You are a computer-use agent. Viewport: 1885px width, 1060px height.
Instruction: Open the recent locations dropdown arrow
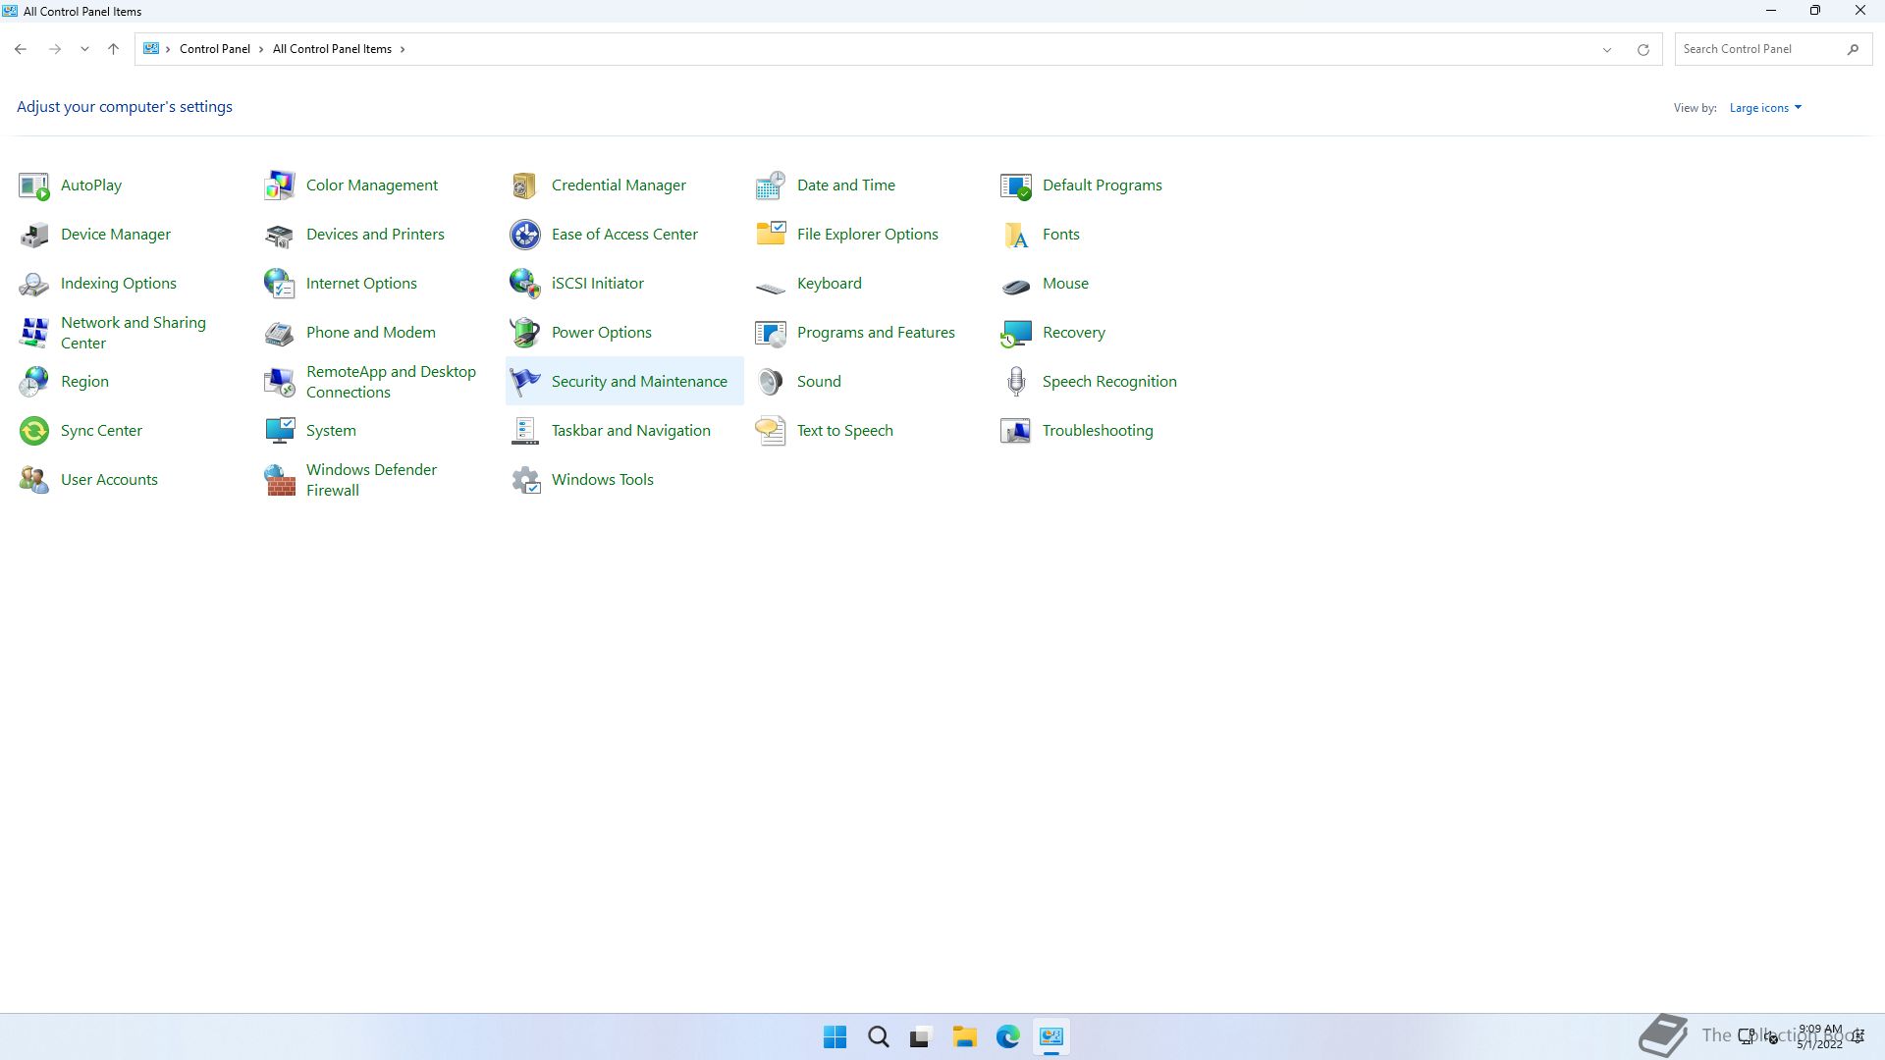pyautogui.click(x=84, y=49)
